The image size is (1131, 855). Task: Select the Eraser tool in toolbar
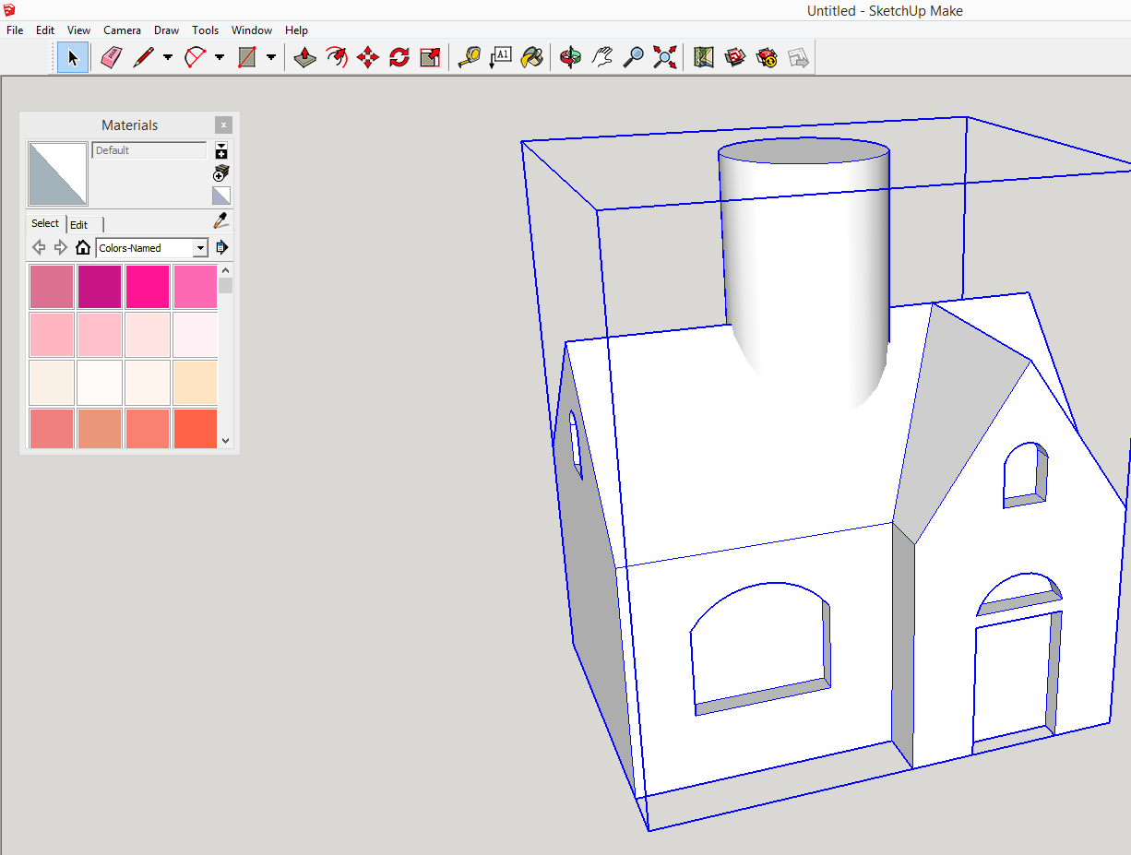pyautogui.click(x=112, y=58)
